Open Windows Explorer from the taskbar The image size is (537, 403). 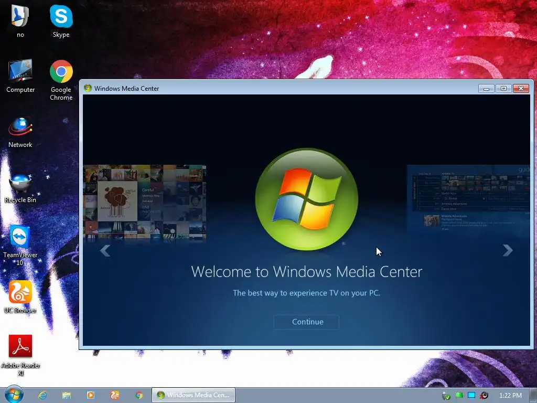point(67,395)
